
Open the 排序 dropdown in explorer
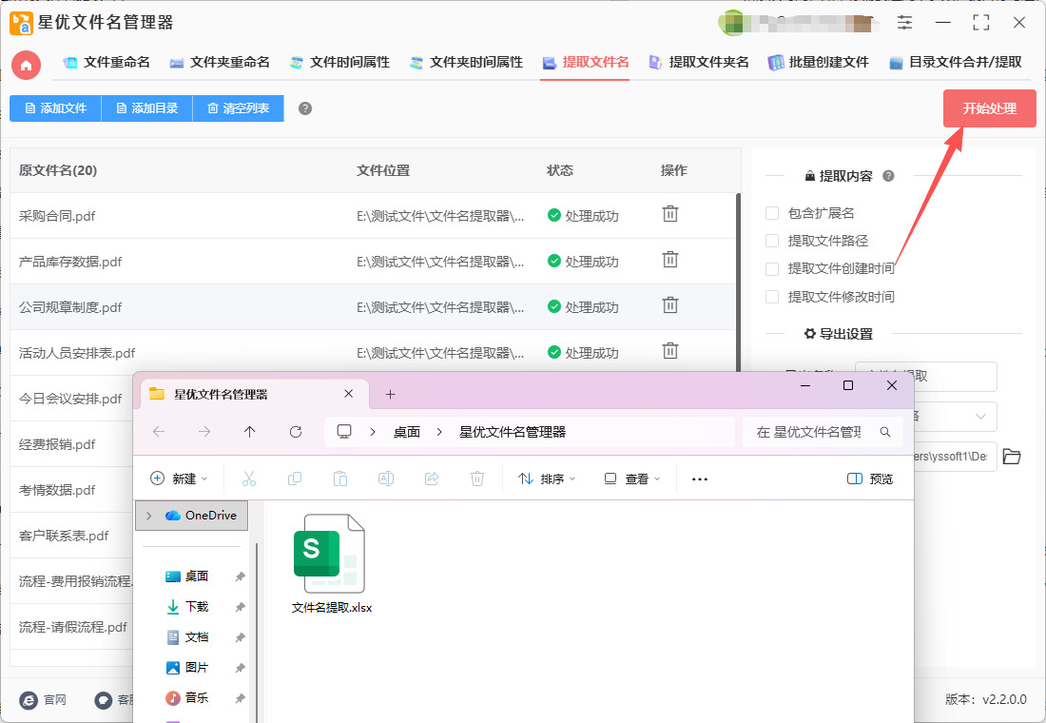coord(547,479)
